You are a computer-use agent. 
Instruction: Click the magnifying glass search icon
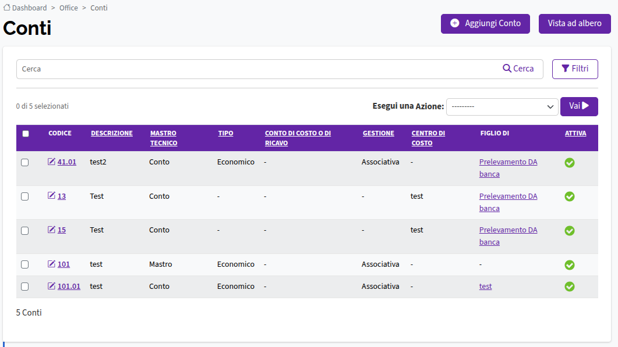click(507, 69)
